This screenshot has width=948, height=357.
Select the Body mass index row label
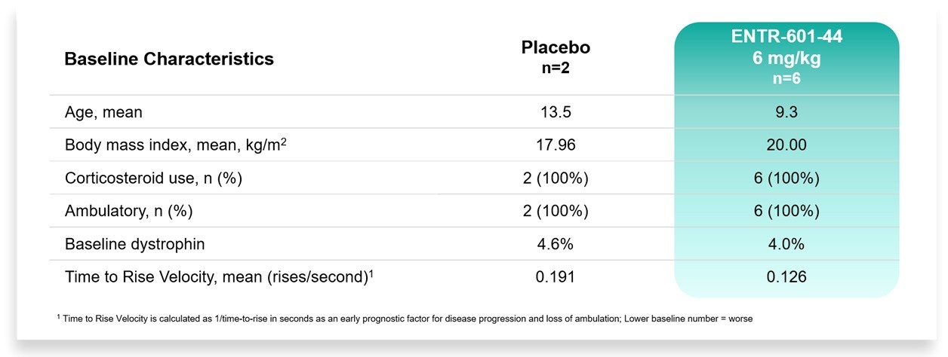176,145
